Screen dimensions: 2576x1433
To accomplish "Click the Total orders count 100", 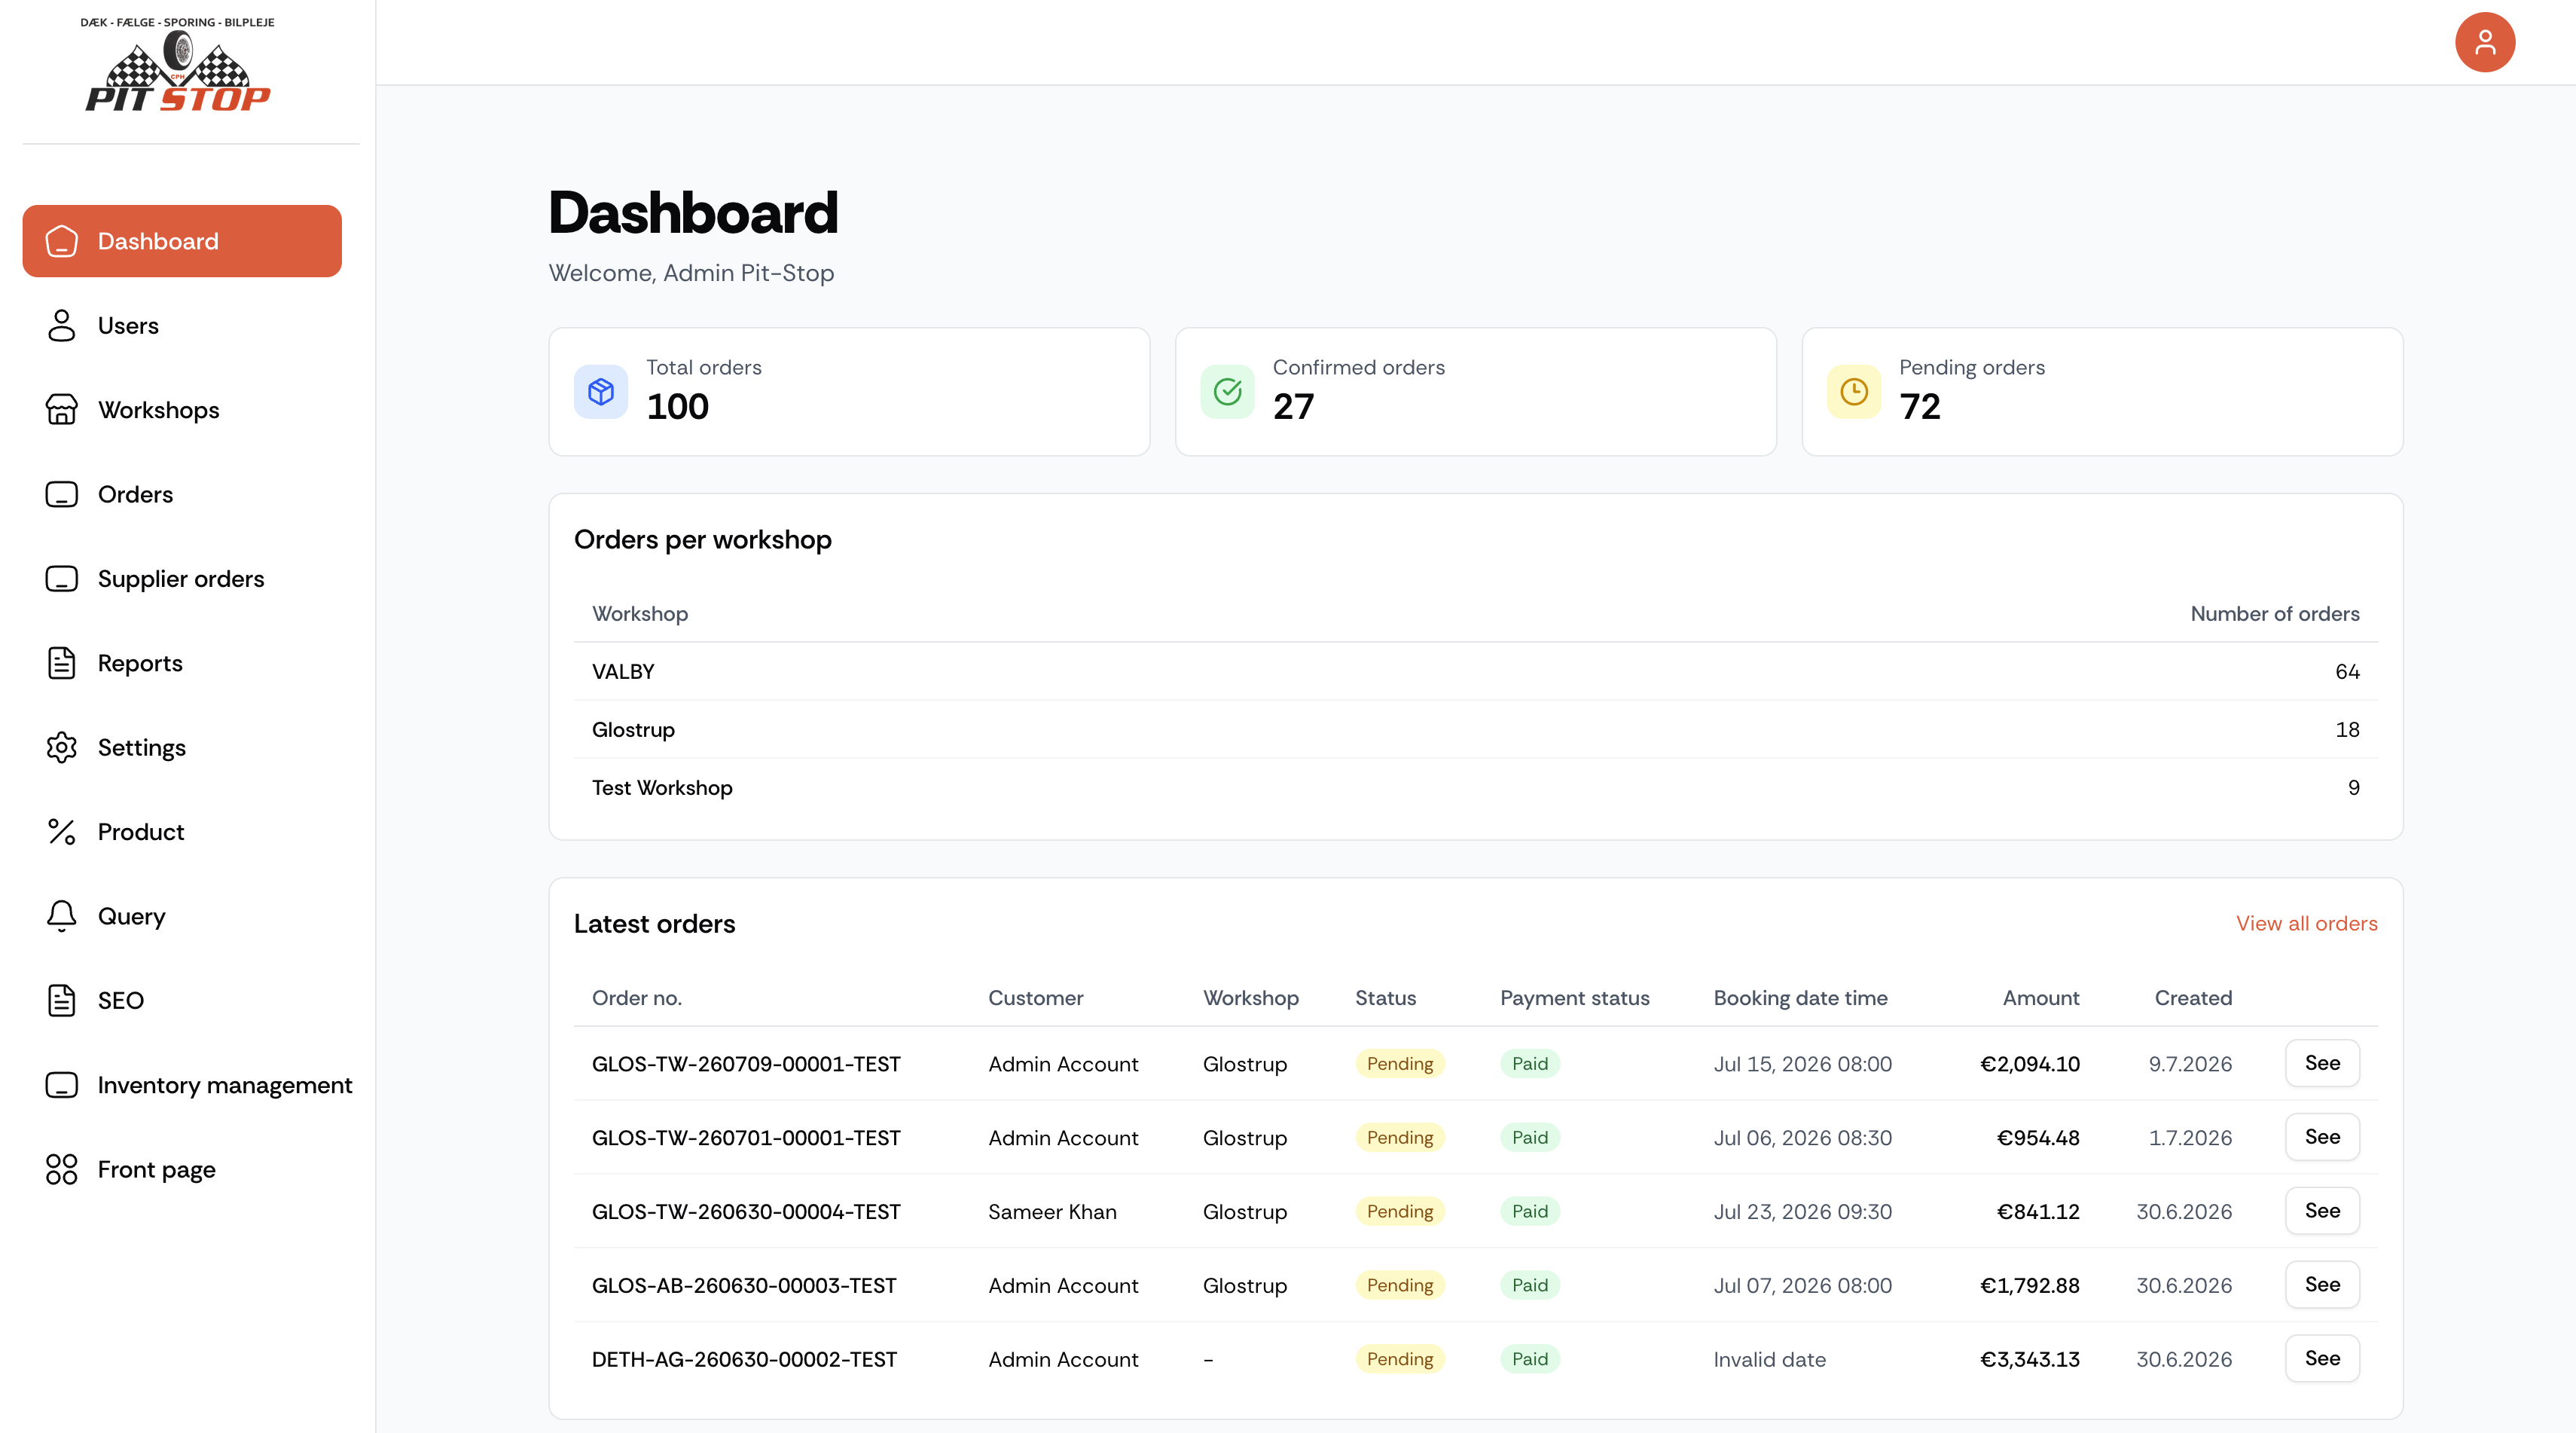I will pos(677,406).
